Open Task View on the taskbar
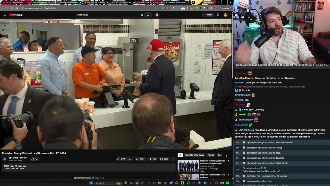330x186 pixels. [126, 183]
